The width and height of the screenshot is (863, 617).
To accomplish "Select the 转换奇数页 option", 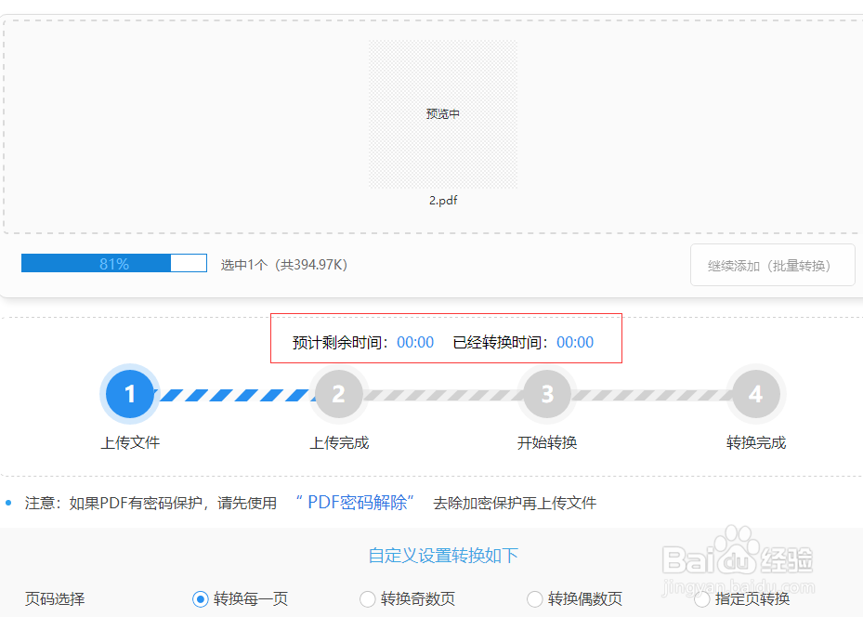I will [x=368, y=599].
